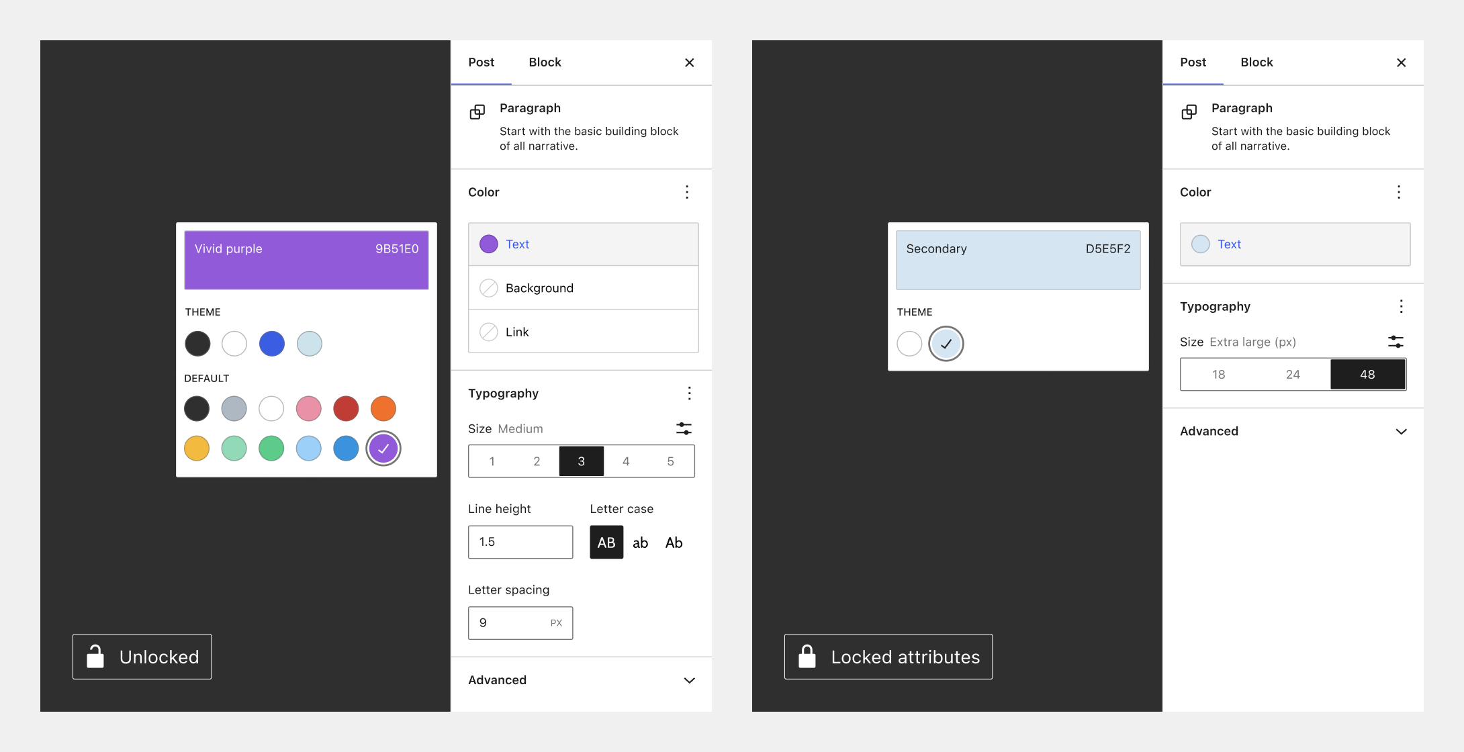This screenshot has width=1464, height=752.
Task: Choose font size 4 in size selector
Action: point(626,461)
